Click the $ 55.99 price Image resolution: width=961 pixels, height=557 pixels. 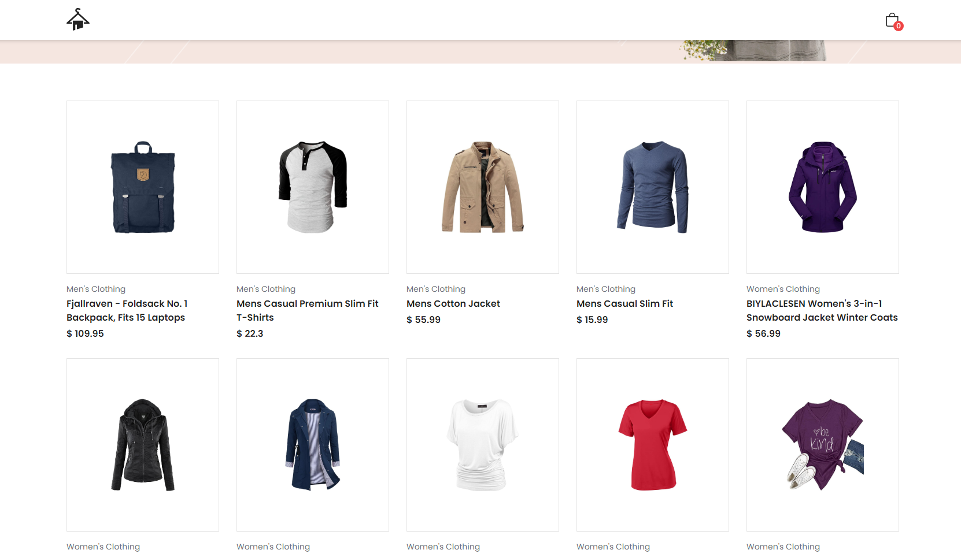point(423,320)
